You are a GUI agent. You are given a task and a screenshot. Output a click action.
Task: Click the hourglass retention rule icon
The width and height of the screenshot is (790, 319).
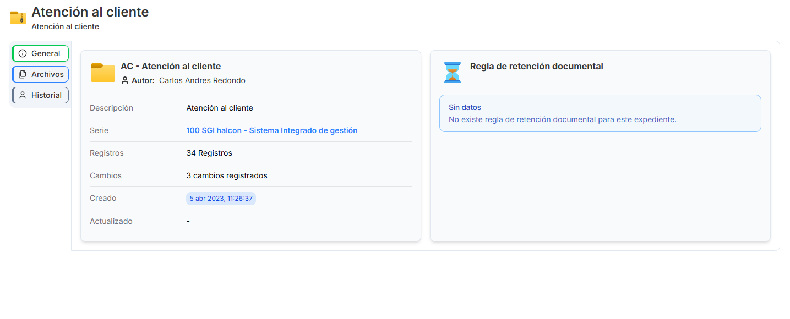(x=453, y=73)
